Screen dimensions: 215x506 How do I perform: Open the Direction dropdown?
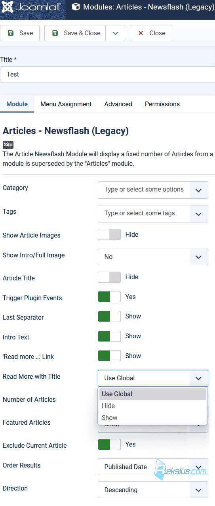153,490
